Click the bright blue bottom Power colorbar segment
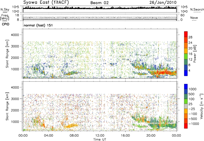 pos(186,73)
